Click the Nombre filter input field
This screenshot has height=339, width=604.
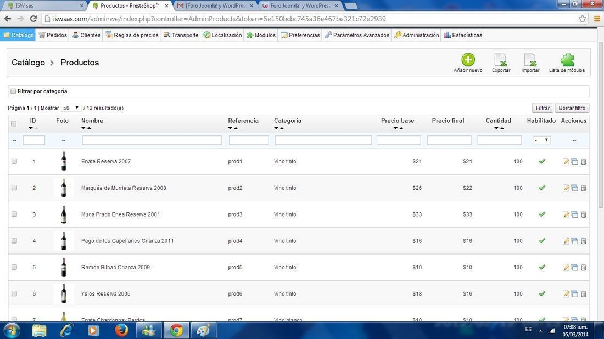(152, 140)
